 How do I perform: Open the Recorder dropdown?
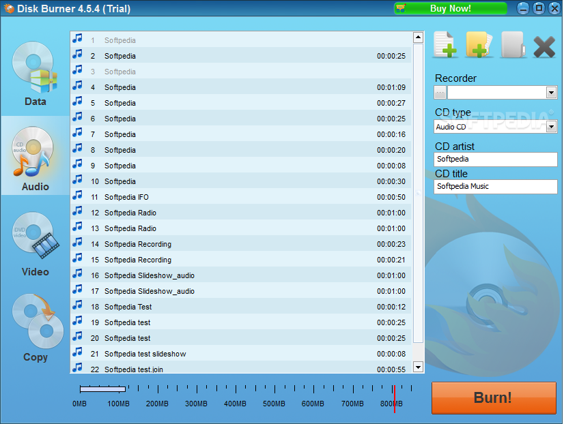pyautogui.click(x=551, y=93)
